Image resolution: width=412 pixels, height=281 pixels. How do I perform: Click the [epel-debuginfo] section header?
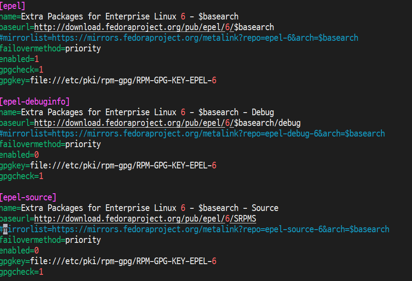[35, 101]
